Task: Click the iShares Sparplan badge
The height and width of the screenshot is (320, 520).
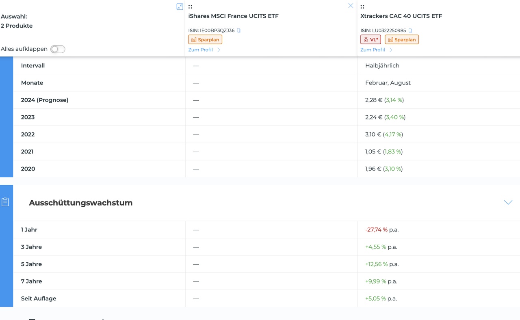Action: click(205, 39)
